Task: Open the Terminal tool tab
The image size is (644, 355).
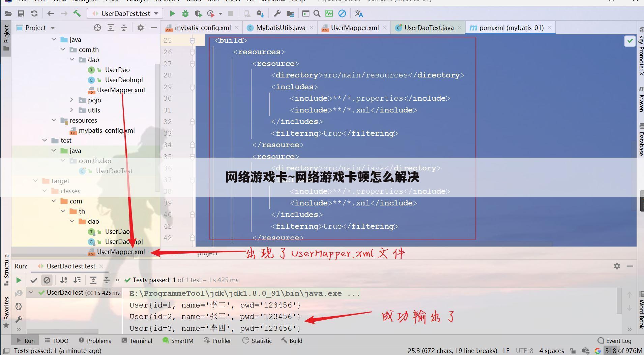Action: [137, 341]
